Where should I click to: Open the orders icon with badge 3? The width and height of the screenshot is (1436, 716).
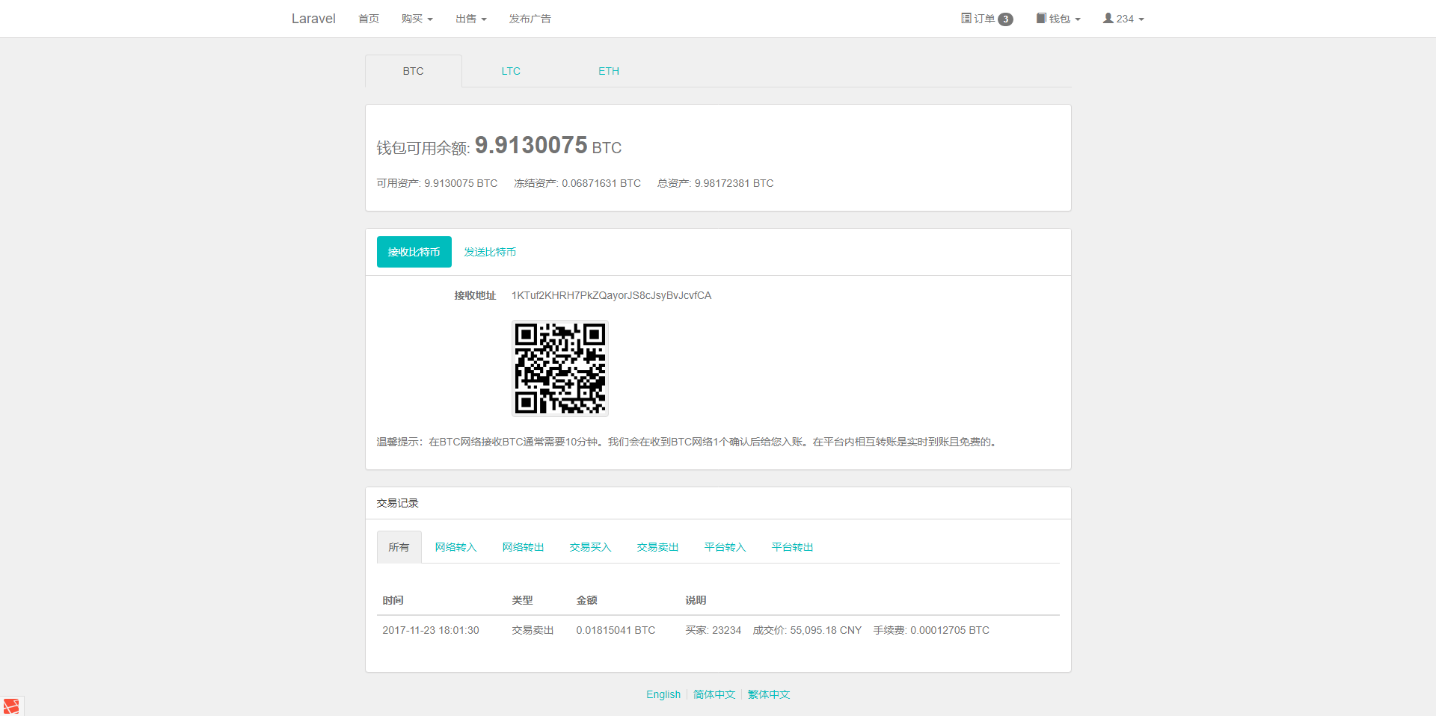(965, 18)
